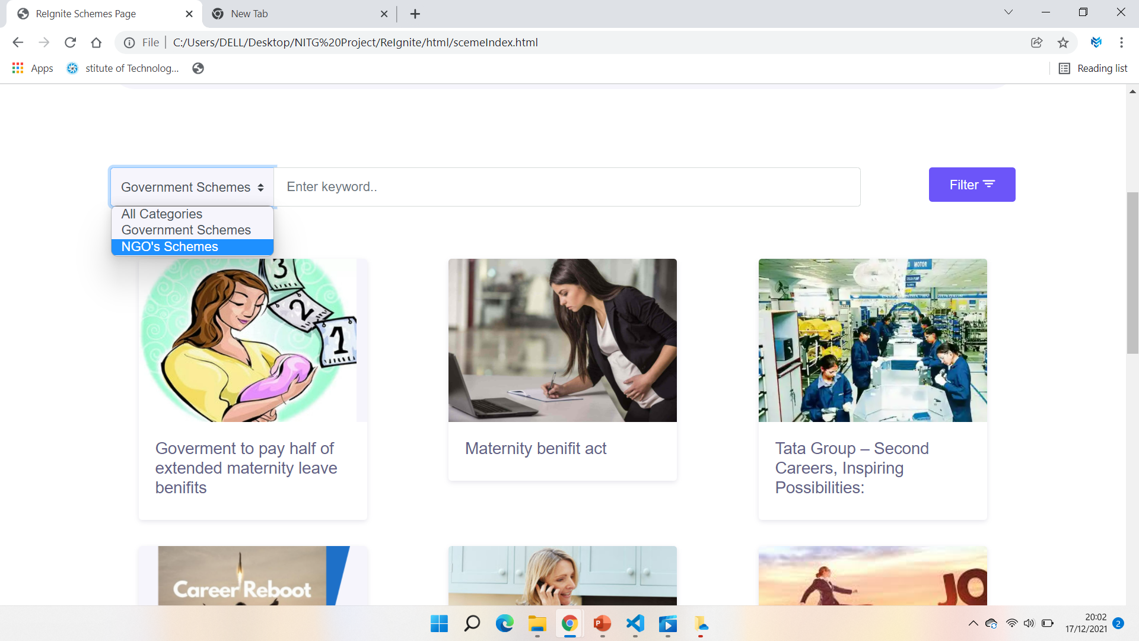
Task: Click the Share this page icon
Action: [1036, 42]
